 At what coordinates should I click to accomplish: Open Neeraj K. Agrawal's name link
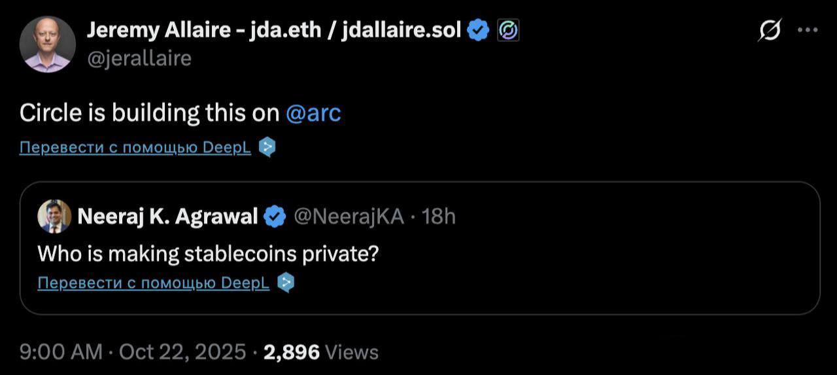click(x=167, y=216)
